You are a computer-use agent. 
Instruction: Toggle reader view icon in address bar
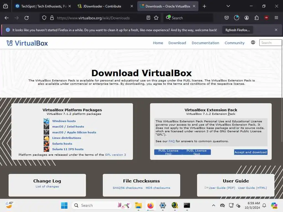[148, 18]
